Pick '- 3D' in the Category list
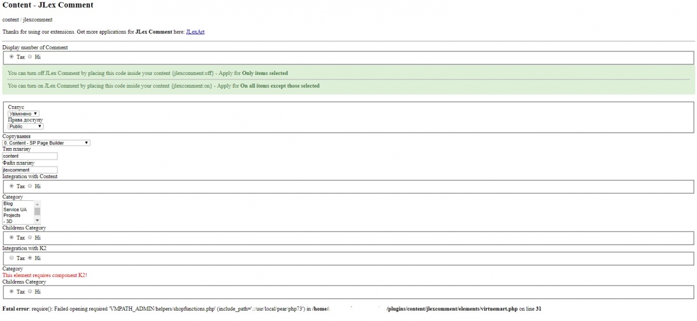This screenshot has height=321, width=697. point(17,221)
